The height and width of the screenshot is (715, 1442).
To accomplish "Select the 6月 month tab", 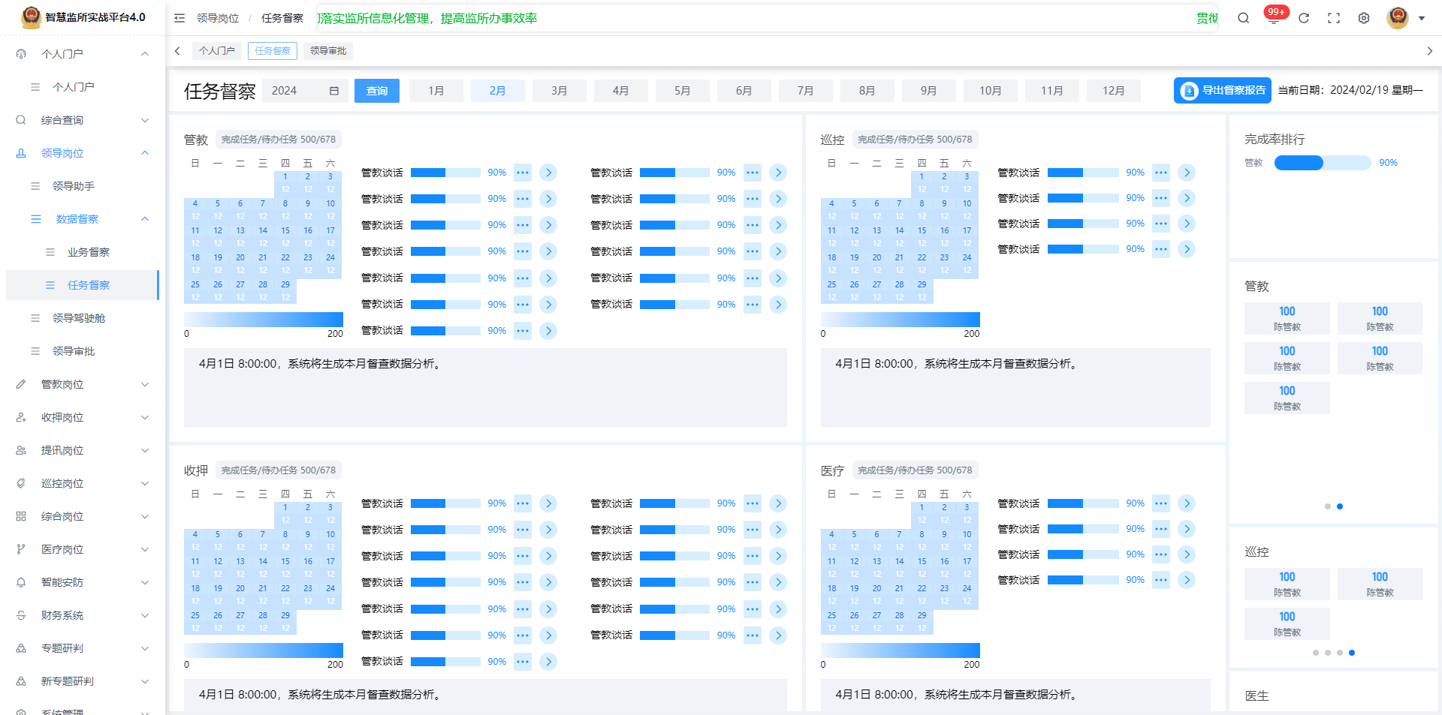I will (744, 91).
